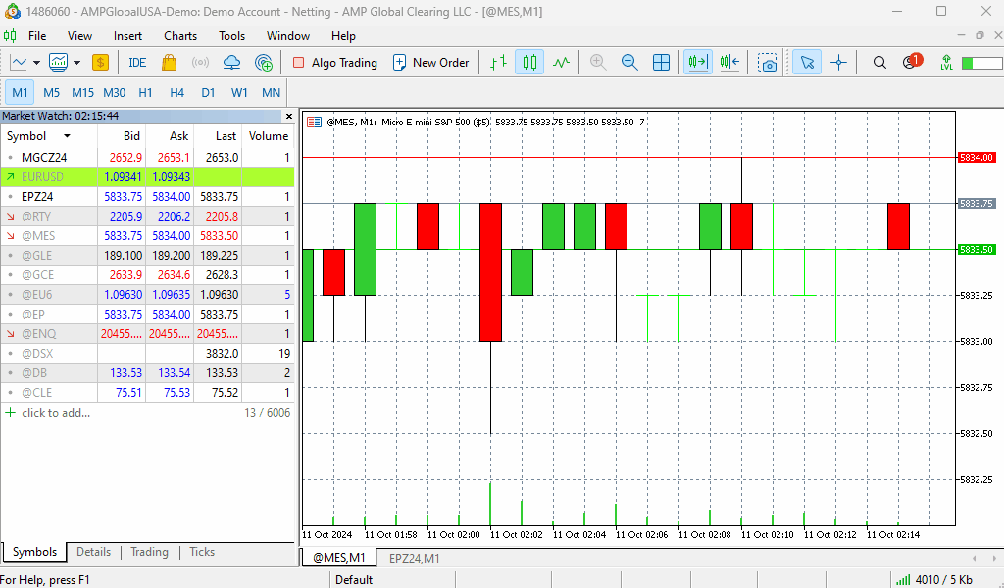Toggle chart auto scroll to end

(698, 62)
